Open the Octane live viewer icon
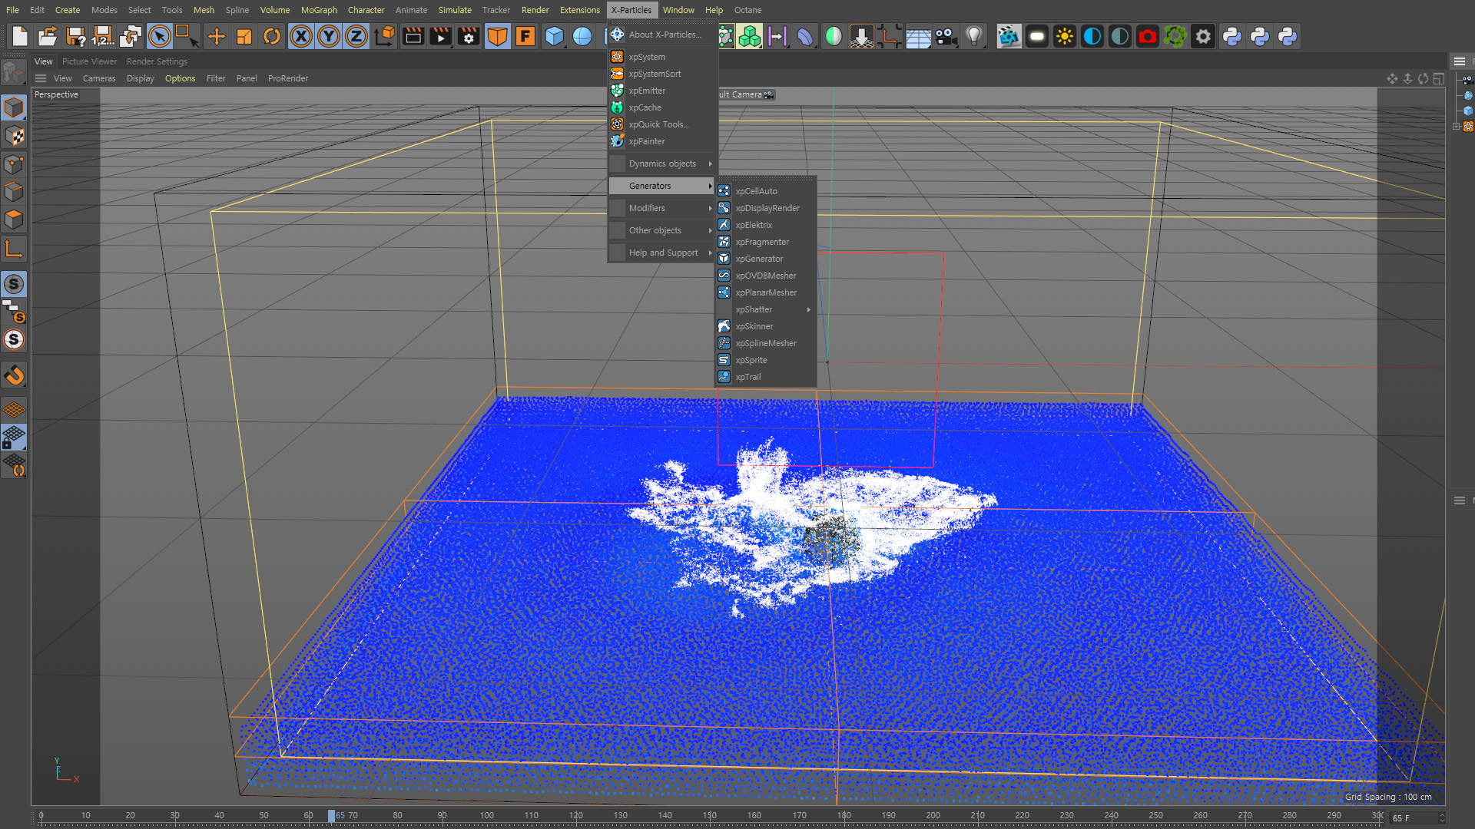The height and width of the screenshot is (829, 1475). [1009, 36]
